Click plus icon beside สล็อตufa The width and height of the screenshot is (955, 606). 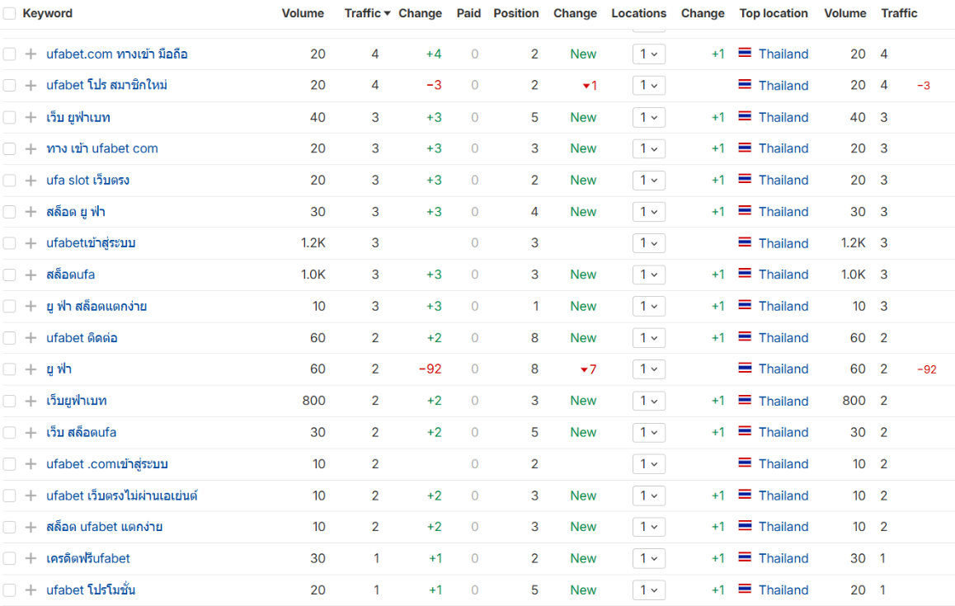[31, 275]
